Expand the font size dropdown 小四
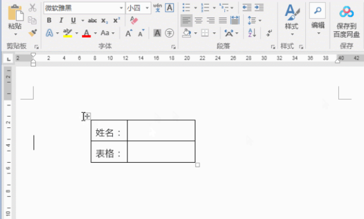364x219 pixels. click(x=147, y=8)
